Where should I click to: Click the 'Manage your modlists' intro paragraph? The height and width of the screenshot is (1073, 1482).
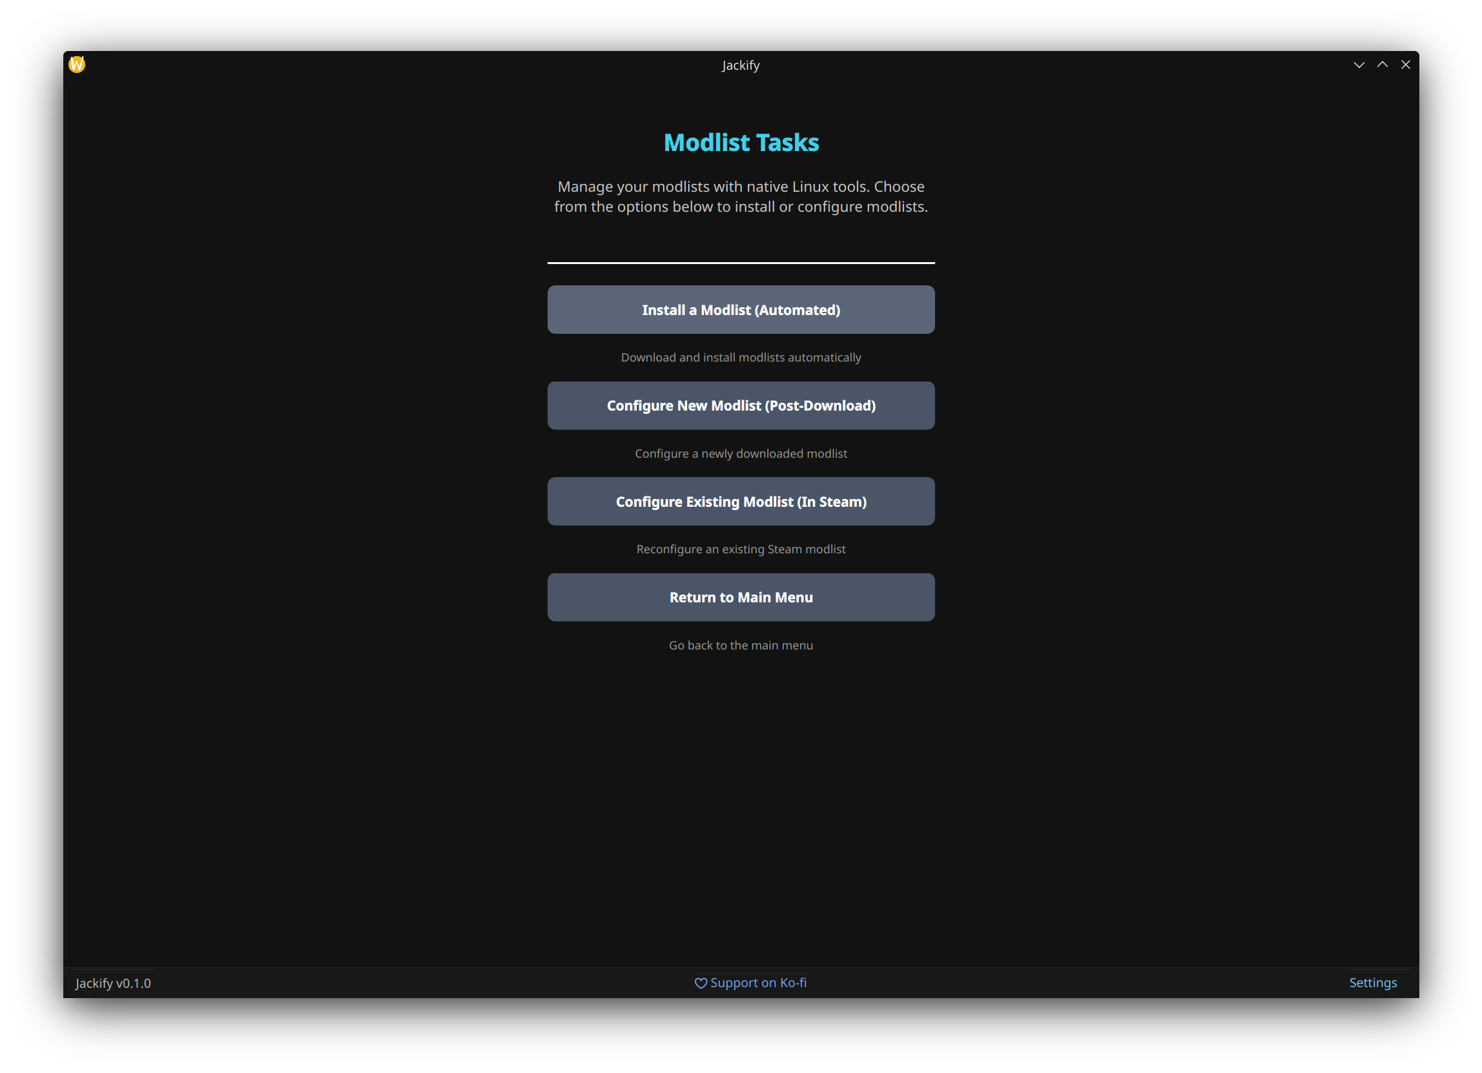pyautogui.click(x=741, y=196)
